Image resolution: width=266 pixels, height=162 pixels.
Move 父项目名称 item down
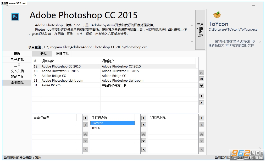tap(202, 141)
